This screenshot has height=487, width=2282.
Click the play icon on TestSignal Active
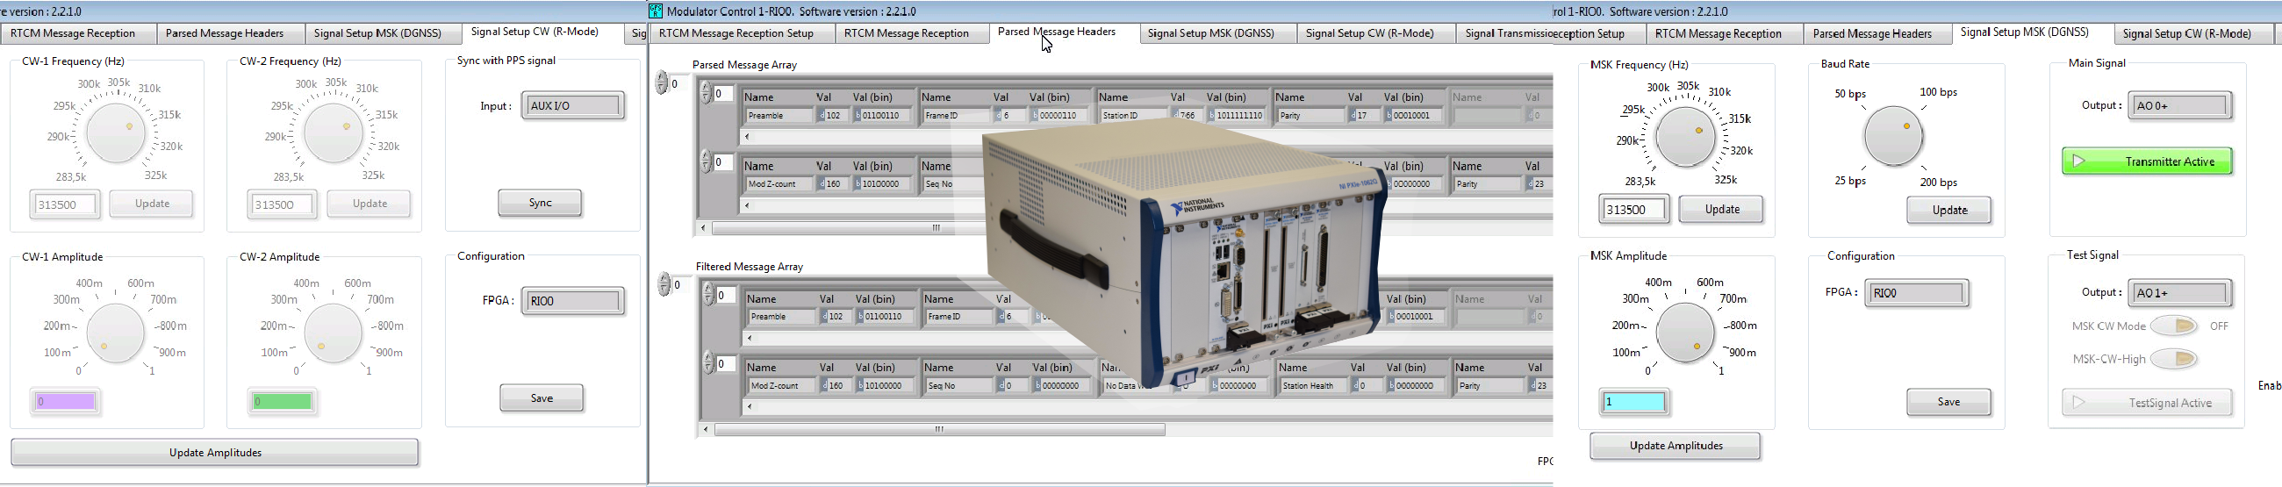(x=2079, y=403)
